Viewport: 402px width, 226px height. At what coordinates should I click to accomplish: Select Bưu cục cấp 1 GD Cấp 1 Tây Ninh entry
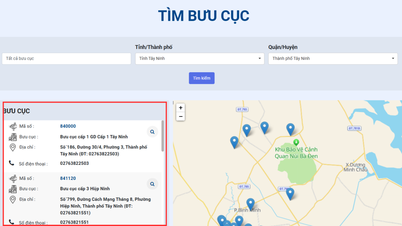[x=94, y=137]
